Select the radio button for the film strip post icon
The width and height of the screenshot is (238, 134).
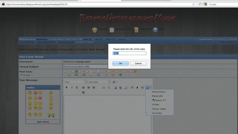click(73, 71)
